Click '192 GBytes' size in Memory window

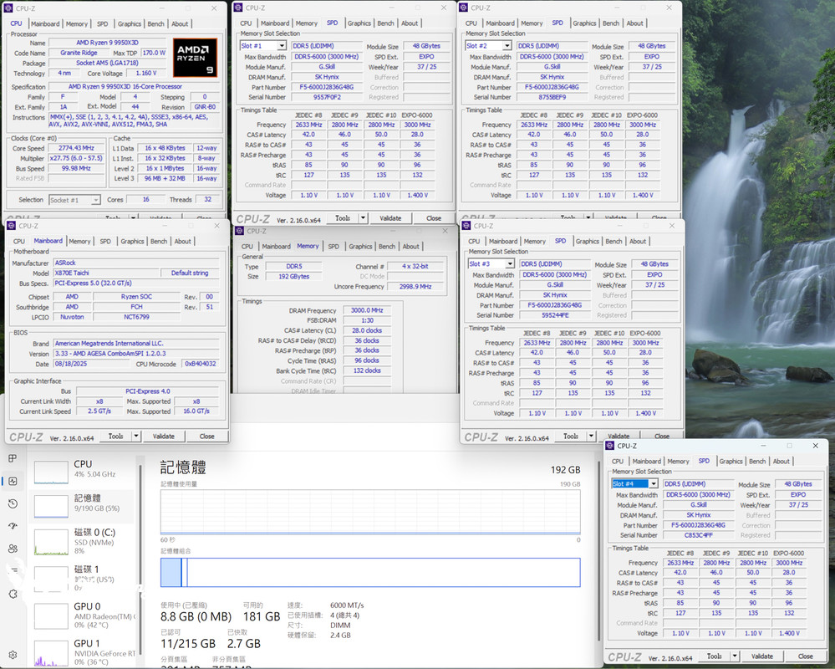pyautogui.click(x=293, y=277)
